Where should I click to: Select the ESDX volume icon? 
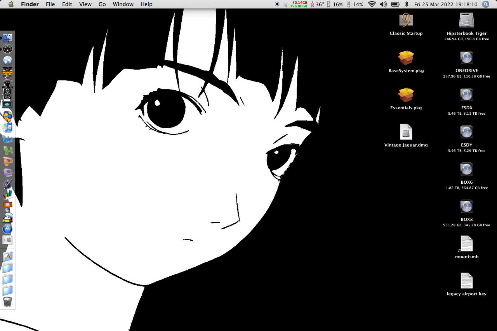pyautogui.click(x=466, y=95)
